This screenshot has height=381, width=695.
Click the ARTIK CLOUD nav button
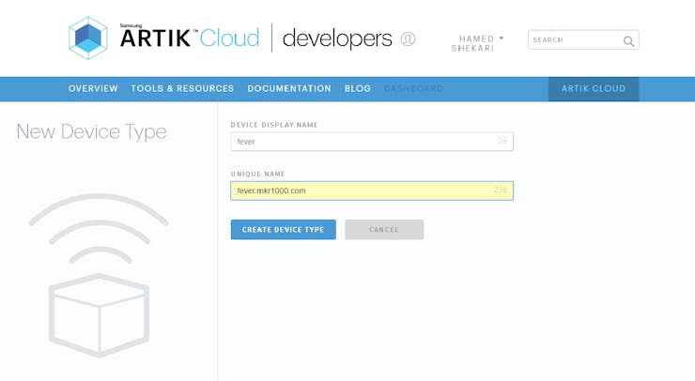(x=594, y=88)
